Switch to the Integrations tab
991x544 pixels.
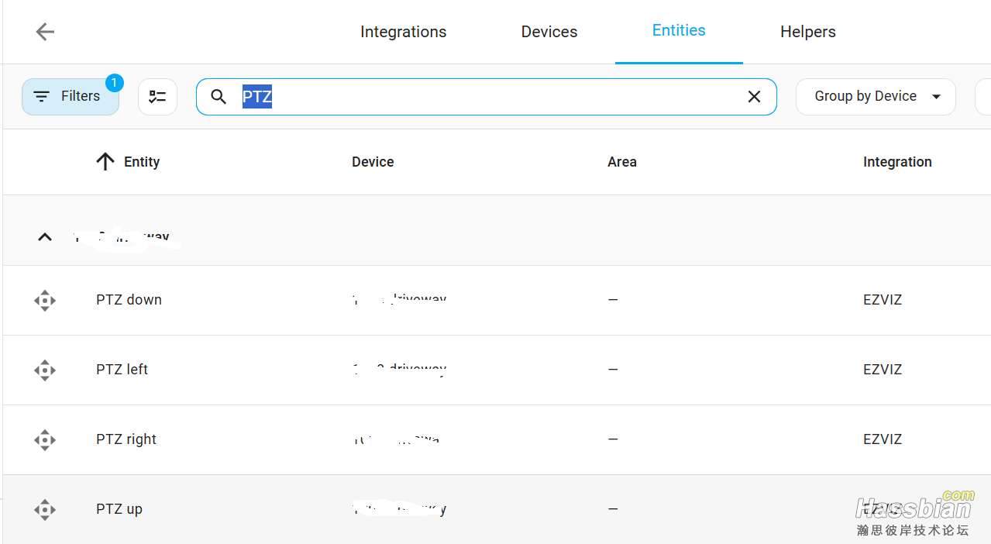pos(403,32)
